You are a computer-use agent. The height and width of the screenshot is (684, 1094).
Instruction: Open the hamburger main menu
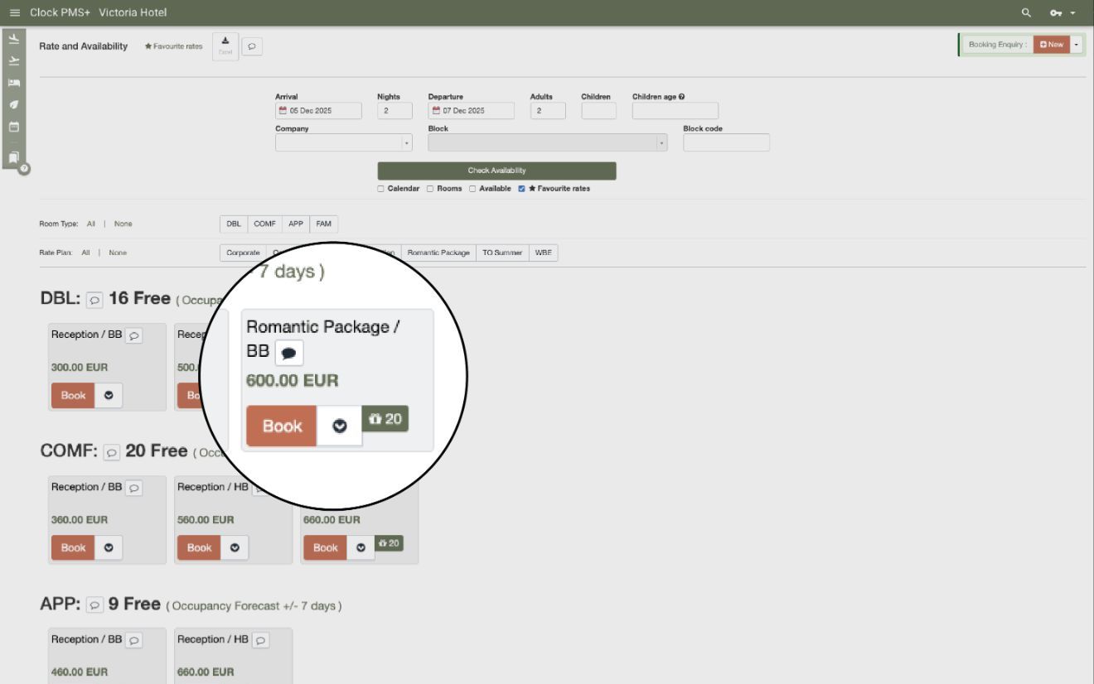pos(14,12)
